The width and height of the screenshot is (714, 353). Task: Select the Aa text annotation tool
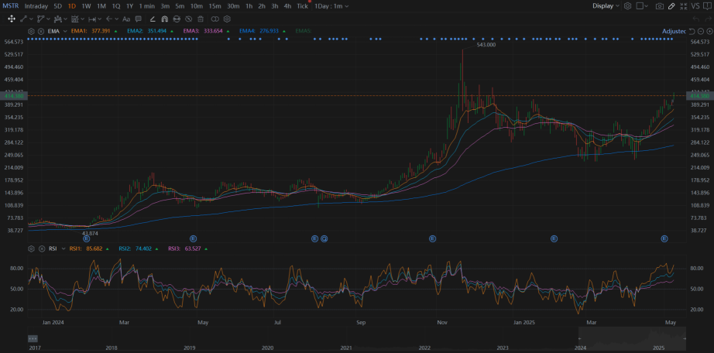point(126,19)
